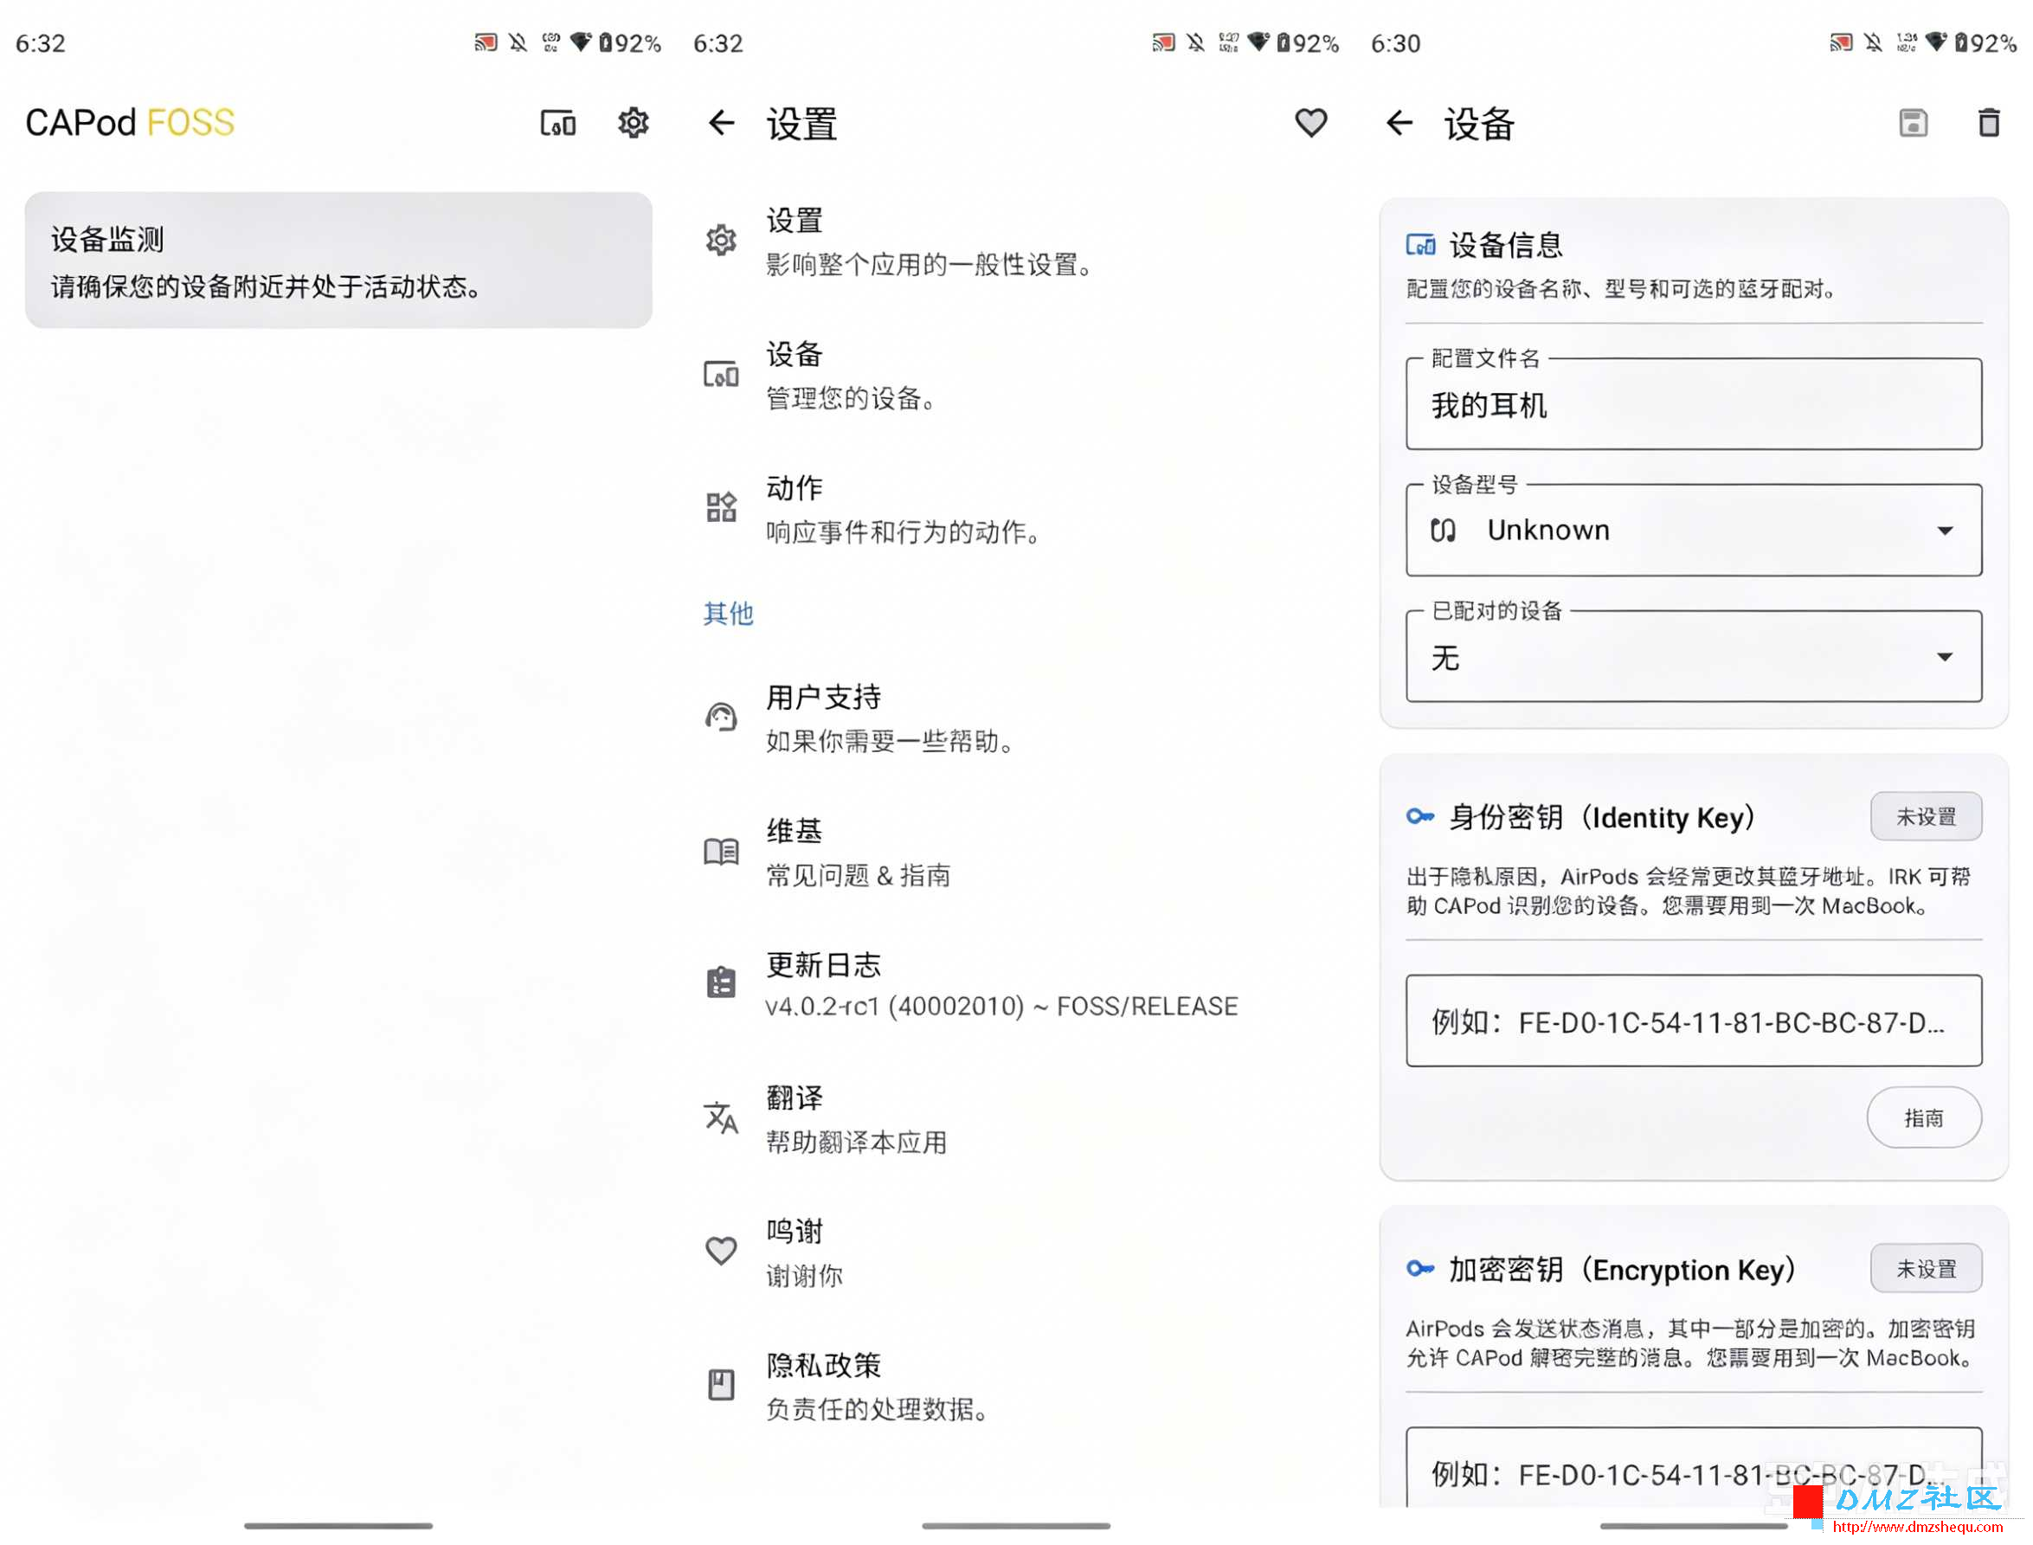Tap cast icon in right status bar

(1841, 42)
